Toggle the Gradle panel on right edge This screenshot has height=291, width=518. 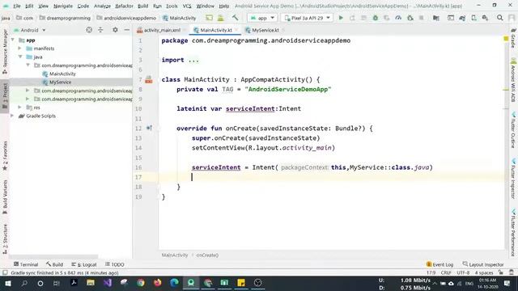tap(513, 39)
